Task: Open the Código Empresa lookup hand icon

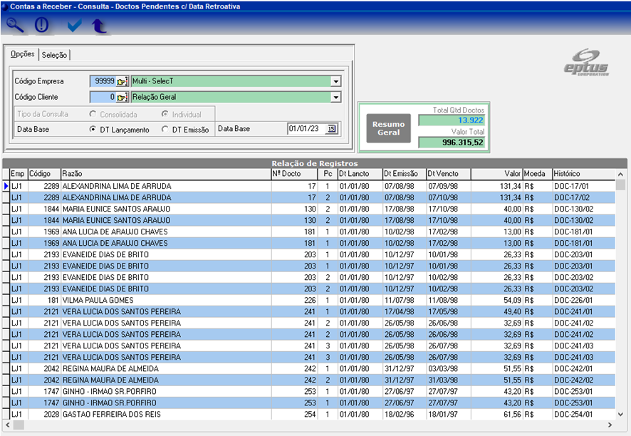Action: point(122,81)
